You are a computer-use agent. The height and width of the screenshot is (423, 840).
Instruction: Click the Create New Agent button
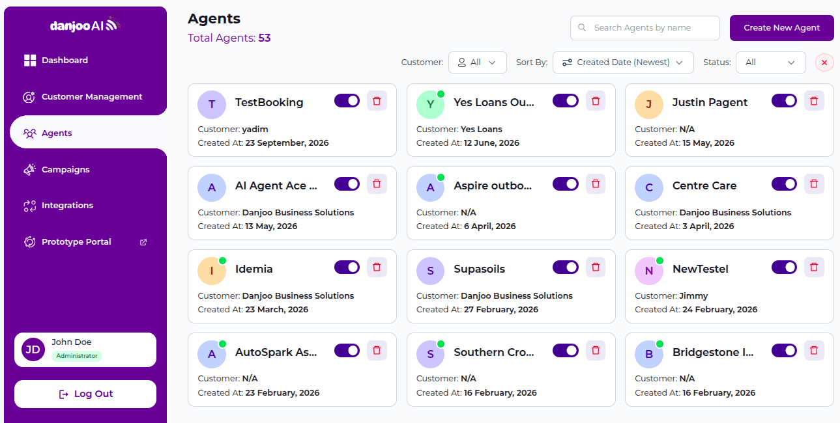[782, 28]
